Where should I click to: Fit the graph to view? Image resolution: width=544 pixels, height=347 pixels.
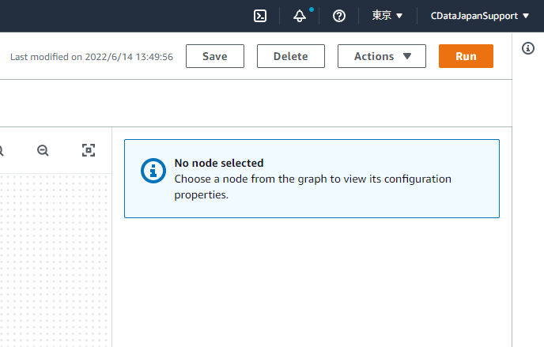pyautogui.click(x=89, y=150)
